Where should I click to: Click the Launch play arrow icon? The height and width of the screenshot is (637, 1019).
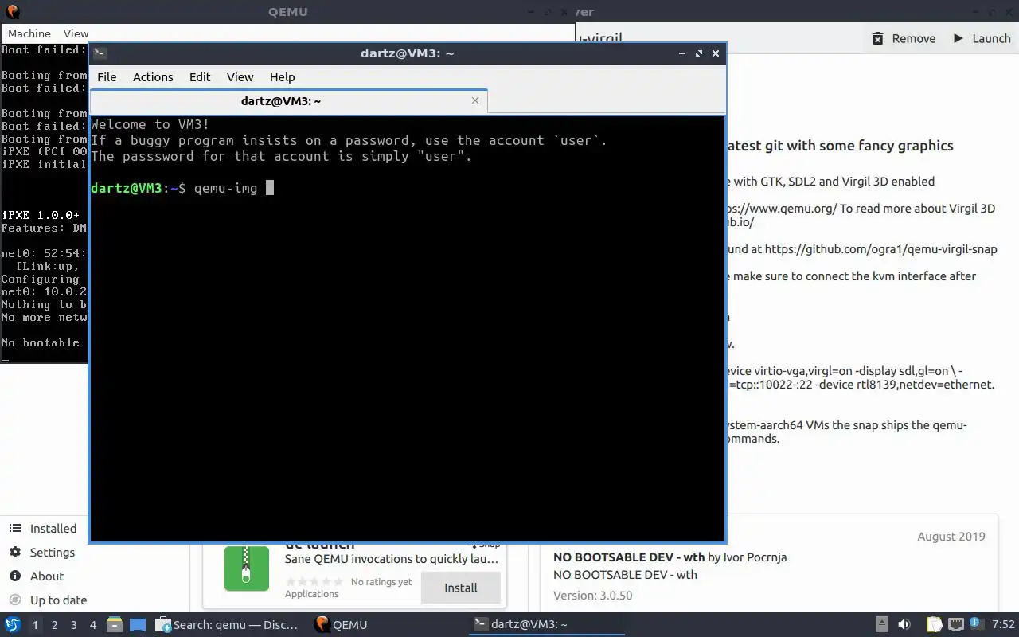(x=958, y=38)
